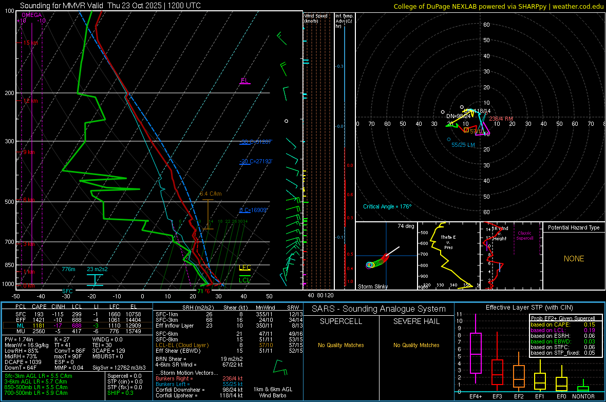Click the '23 m2s2' helicity label
The height and width of the screenshot is (402, 606).
[x=98, y=269]
